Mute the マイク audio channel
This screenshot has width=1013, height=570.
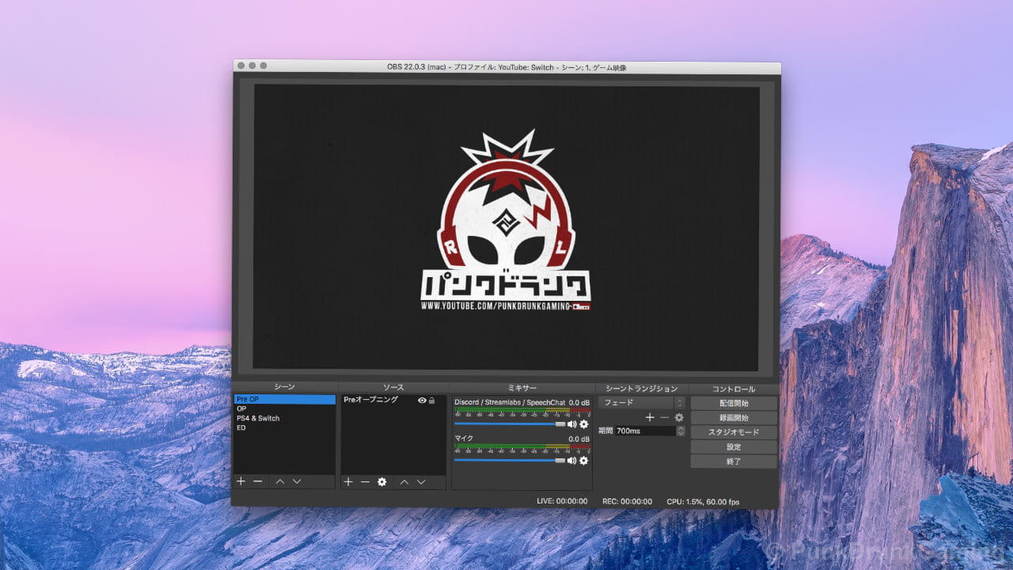coord(571,460)
